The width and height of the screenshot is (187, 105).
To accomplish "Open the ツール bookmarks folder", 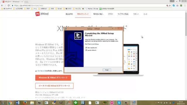I will tap(34, 9).
